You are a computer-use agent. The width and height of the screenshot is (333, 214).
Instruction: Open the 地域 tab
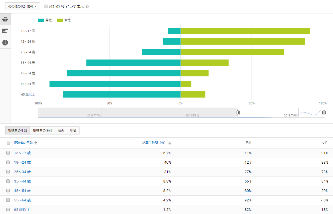tap(73, 130)
